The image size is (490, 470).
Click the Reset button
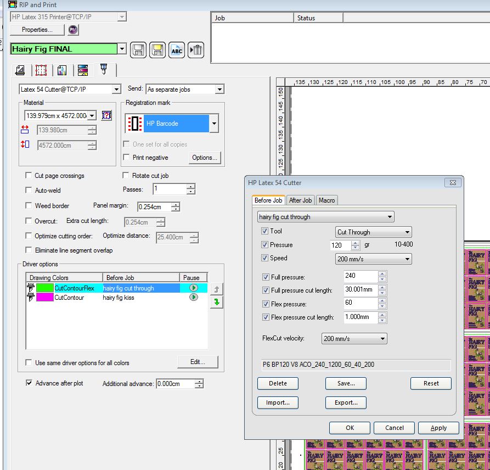pyautogui.click(x=431, y=383)
